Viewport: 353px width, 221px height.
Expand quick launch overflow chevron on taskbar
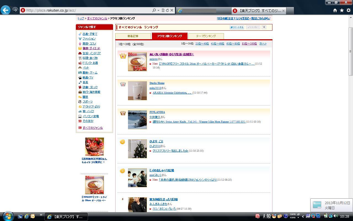coord(41,215)
